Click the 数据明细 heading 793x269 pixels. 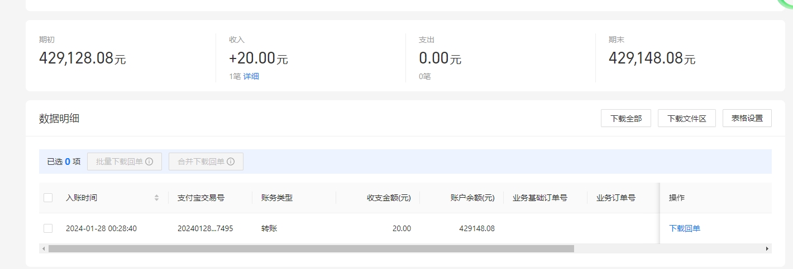click(59, 118)
